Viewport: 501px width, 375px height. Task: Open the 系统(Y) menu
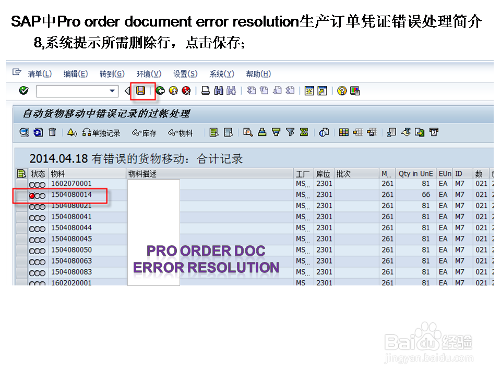tap(222, 74)
